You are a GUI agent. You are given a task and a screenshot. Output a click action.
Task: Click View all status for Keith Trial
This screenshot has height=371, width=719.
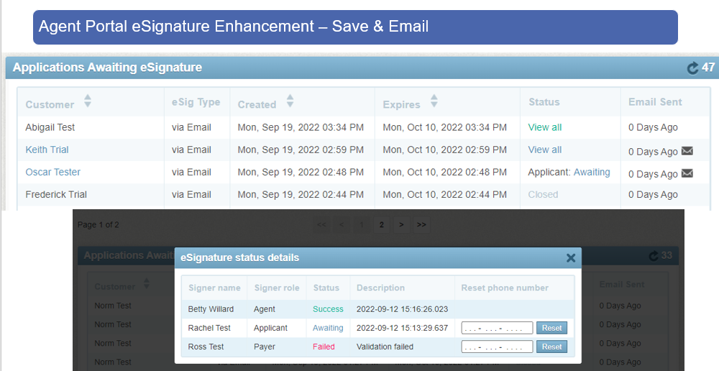(544, 150)
